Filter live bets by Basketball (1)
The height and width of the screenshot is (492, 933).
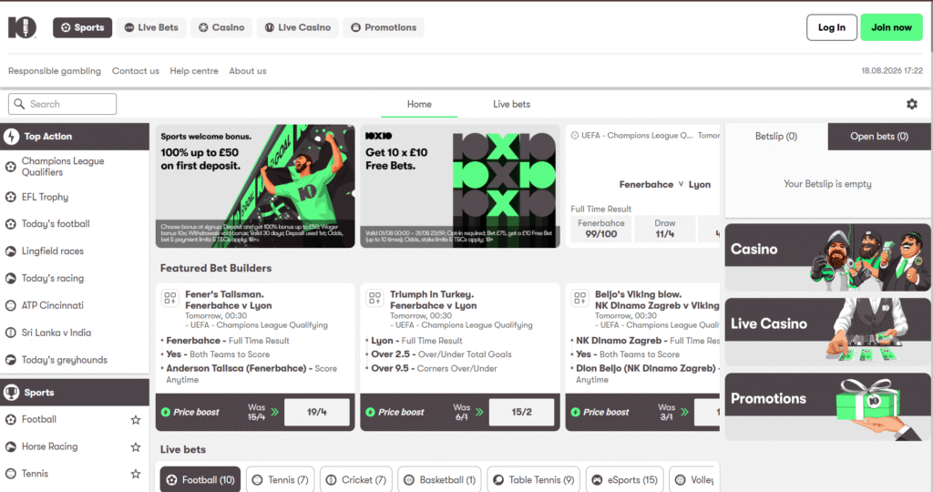pyautogui.click(x=440, y=480)
